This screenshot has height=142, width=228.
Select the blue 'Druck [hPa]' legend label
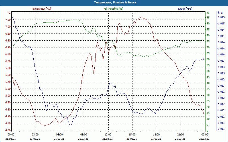185,9
